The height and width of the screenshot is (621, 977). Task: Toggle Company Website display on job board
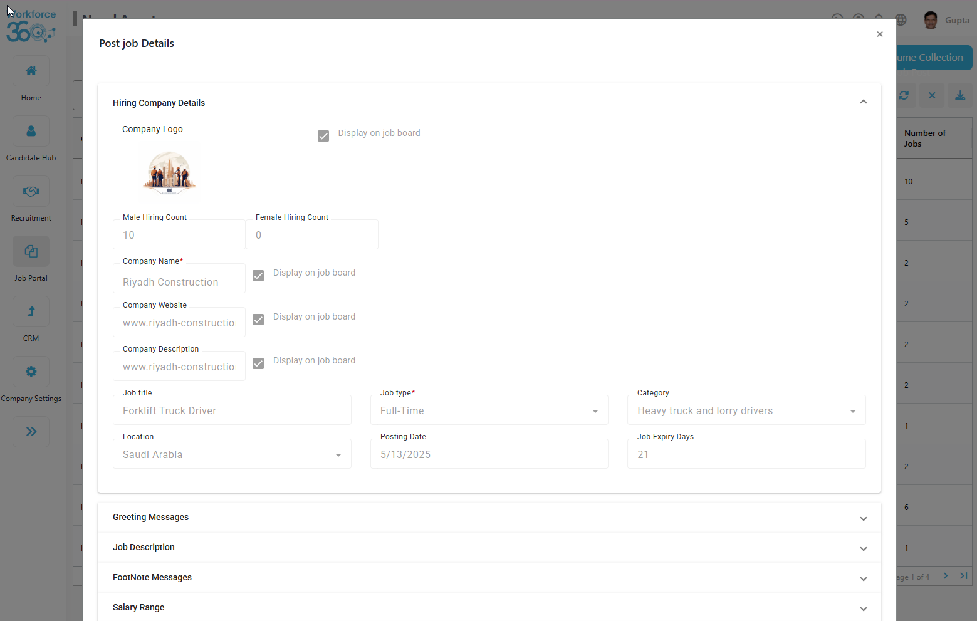click(258, 320)
